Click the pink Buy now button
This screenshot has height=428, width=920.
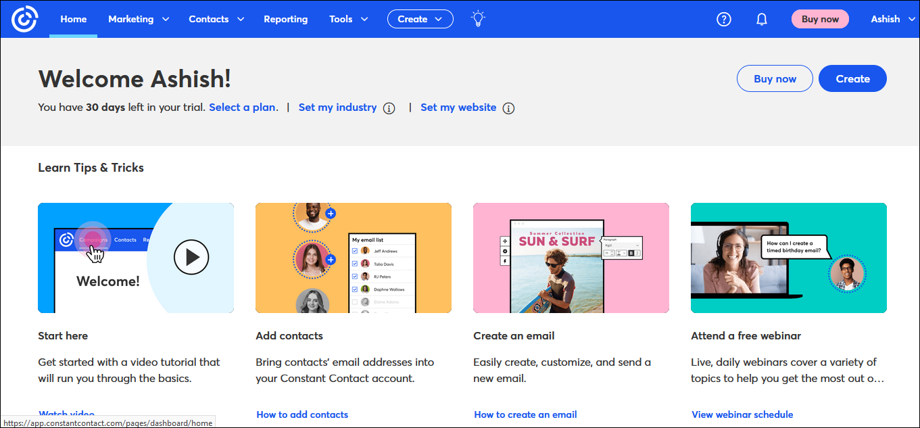pyautogui.click(x=820, y=19)
